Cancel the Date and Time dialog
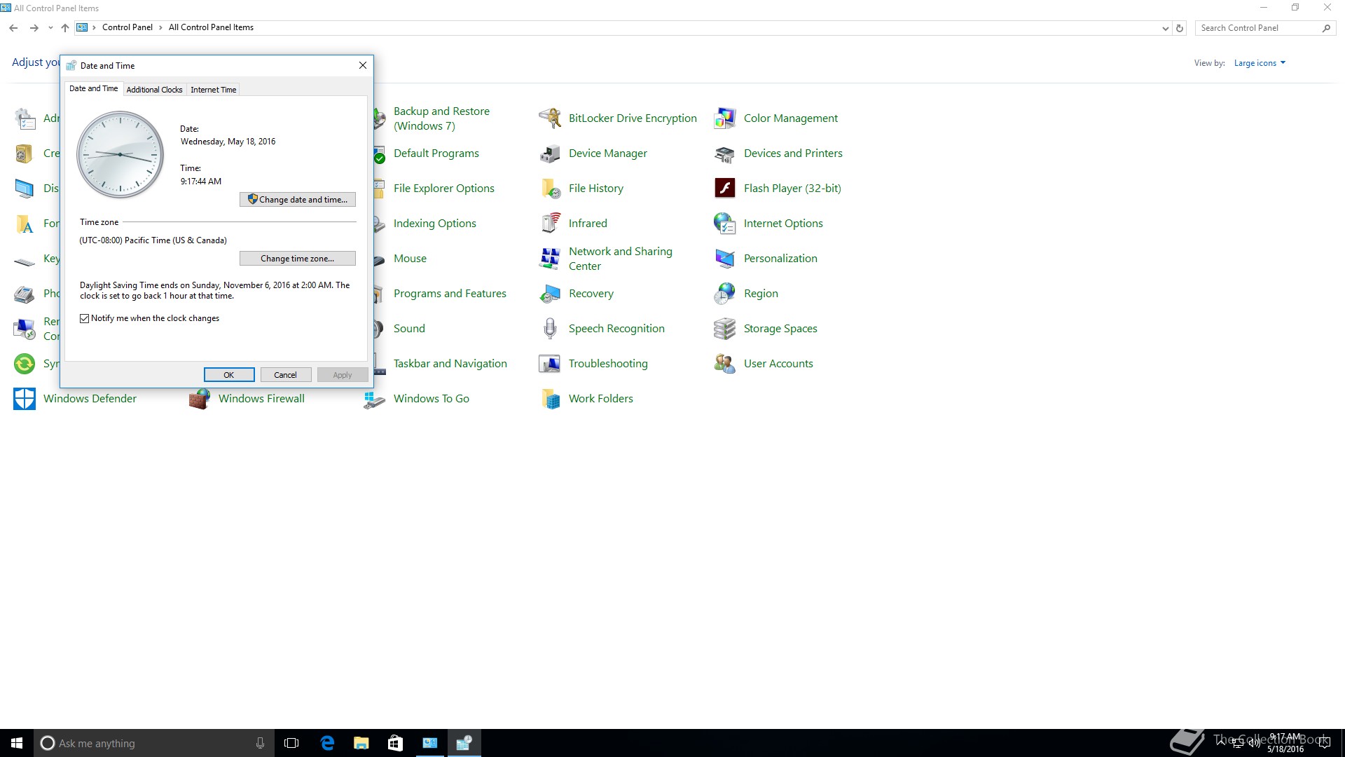 (x=286, y=375)
